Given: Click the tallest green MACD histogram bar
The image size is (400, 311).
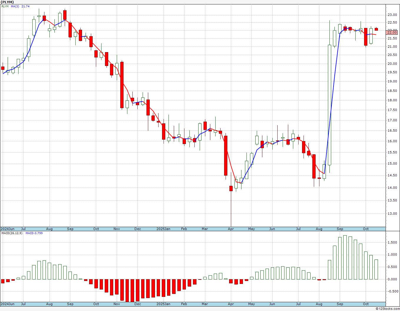Looking at the screenshot, I should (x=345, y=257).
